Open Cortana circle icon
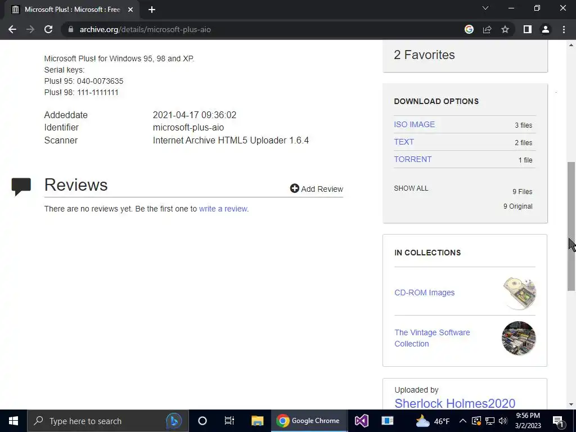 [202, 421]
